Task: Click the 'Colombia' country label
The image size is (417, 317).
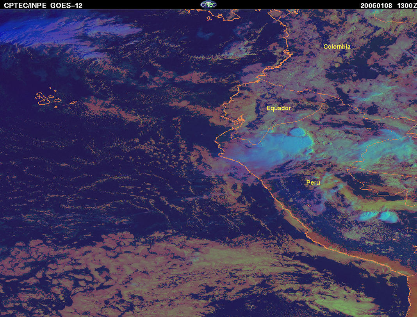Action: tap(337, 46)
